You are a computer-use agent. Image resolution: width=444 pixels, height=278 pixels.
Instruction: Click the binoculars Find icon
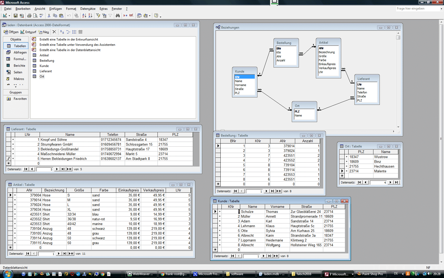pos(118,16)
